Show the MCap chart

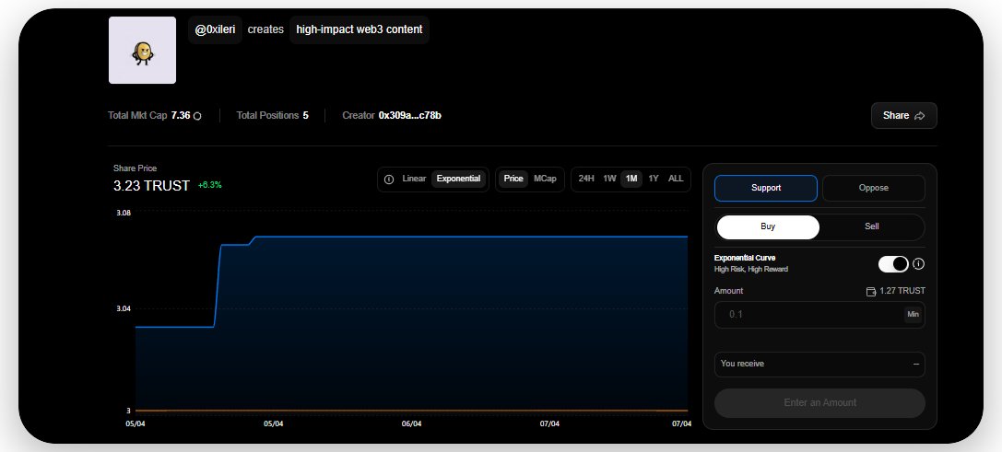coord(545,179)
